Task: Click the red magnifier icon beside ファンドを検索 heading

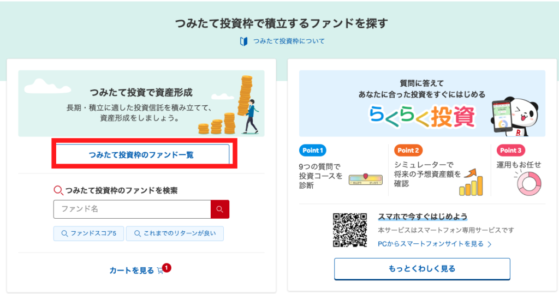Action: pyautogui.click(x=58, y=190)
